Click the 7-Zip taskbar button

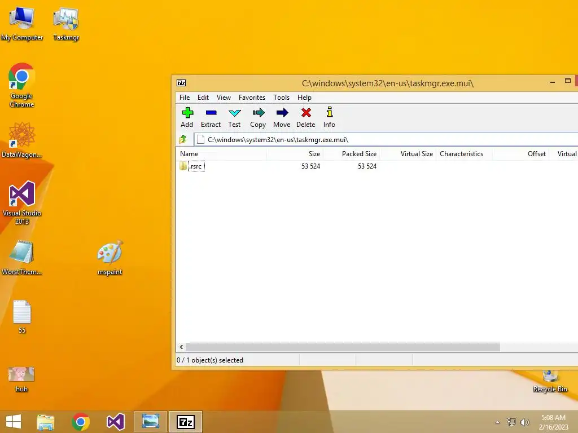[185, 422]
